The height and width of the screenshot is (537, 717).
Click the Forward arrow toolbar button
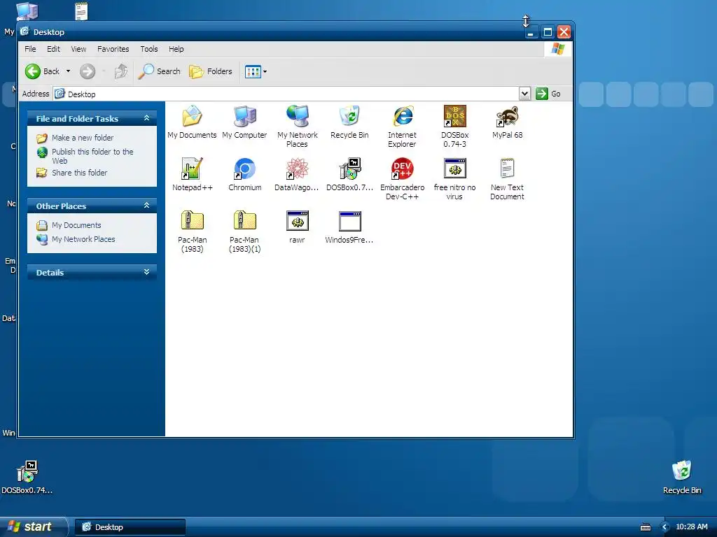tap(88, 71)
